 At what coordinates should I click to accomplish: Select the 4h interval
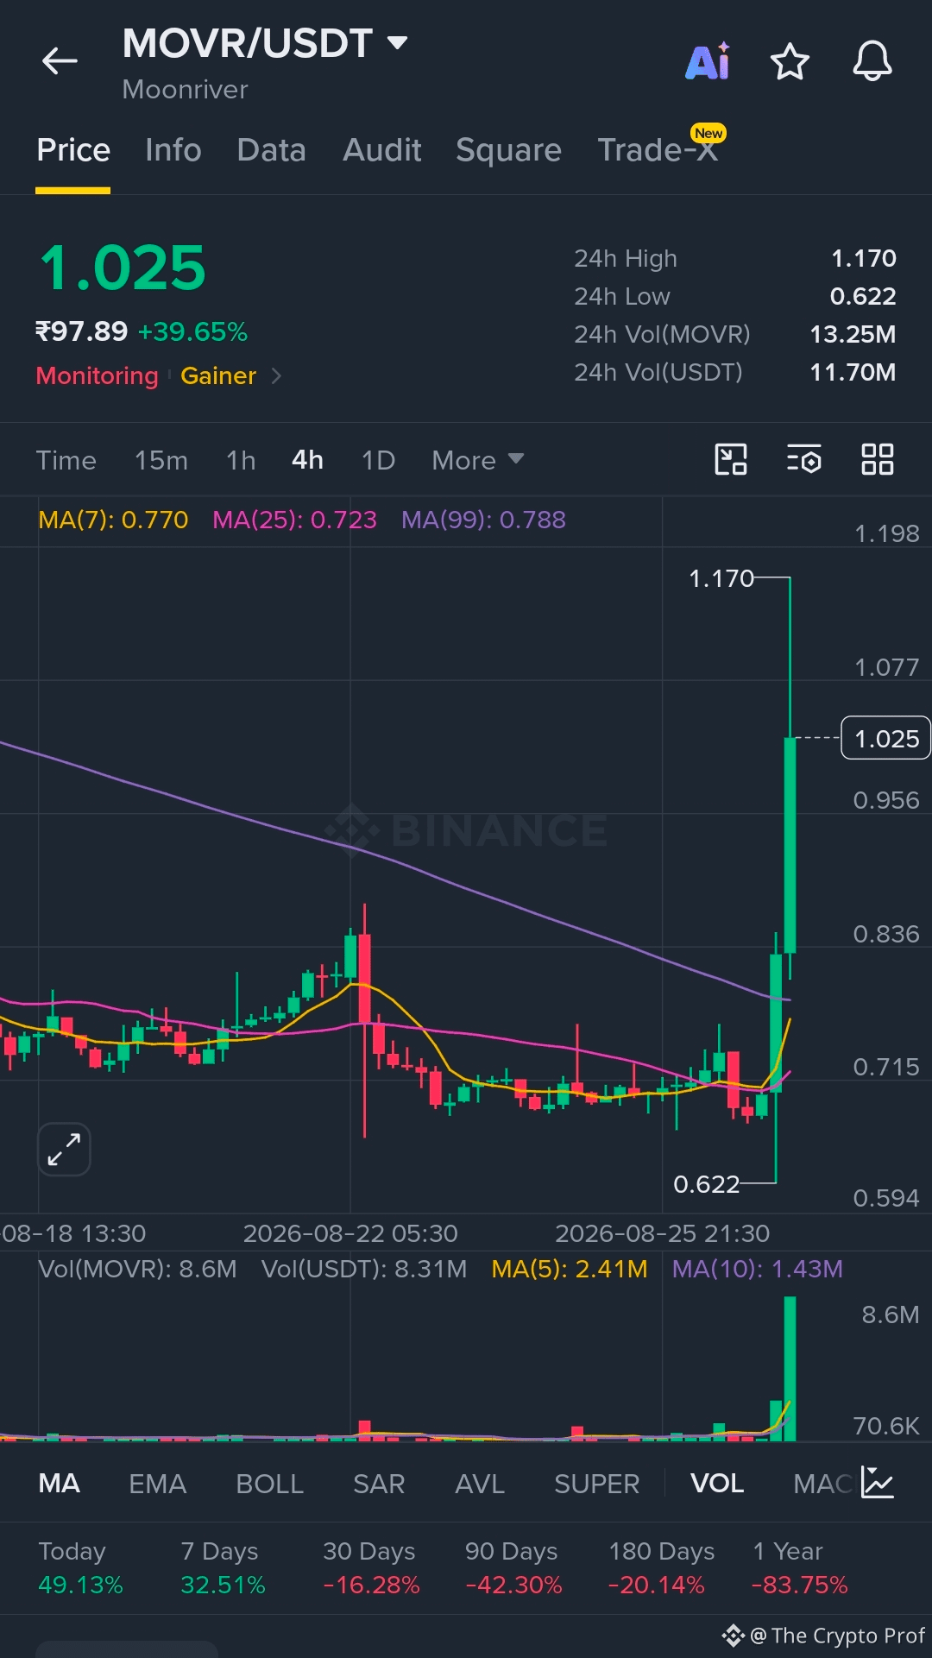coord(308,460)
